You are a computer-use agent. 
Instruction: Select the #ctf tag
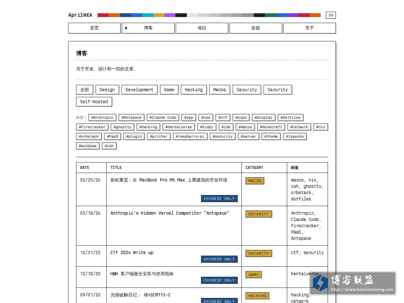pyautogui.click(x=223, y=117)
